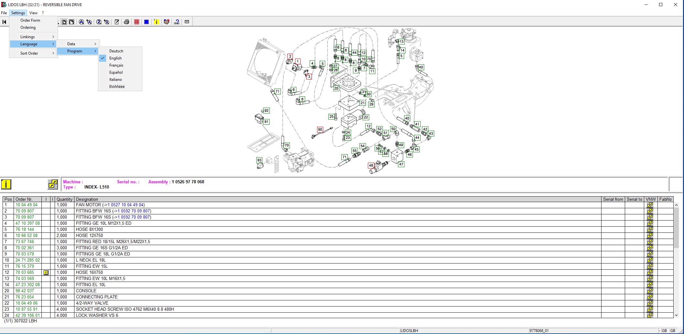Click the notepad edit icon in the toolbar
Image resolution: width=684 pixels, height=334 pixels.
117,22
